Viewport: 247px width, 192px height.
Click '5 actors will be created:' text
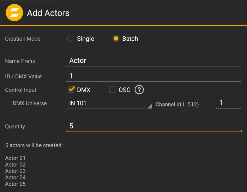coord(34,145)
